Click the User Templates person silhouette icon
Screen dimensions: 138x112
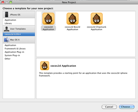pyautogui.click(x=7, y=29)
